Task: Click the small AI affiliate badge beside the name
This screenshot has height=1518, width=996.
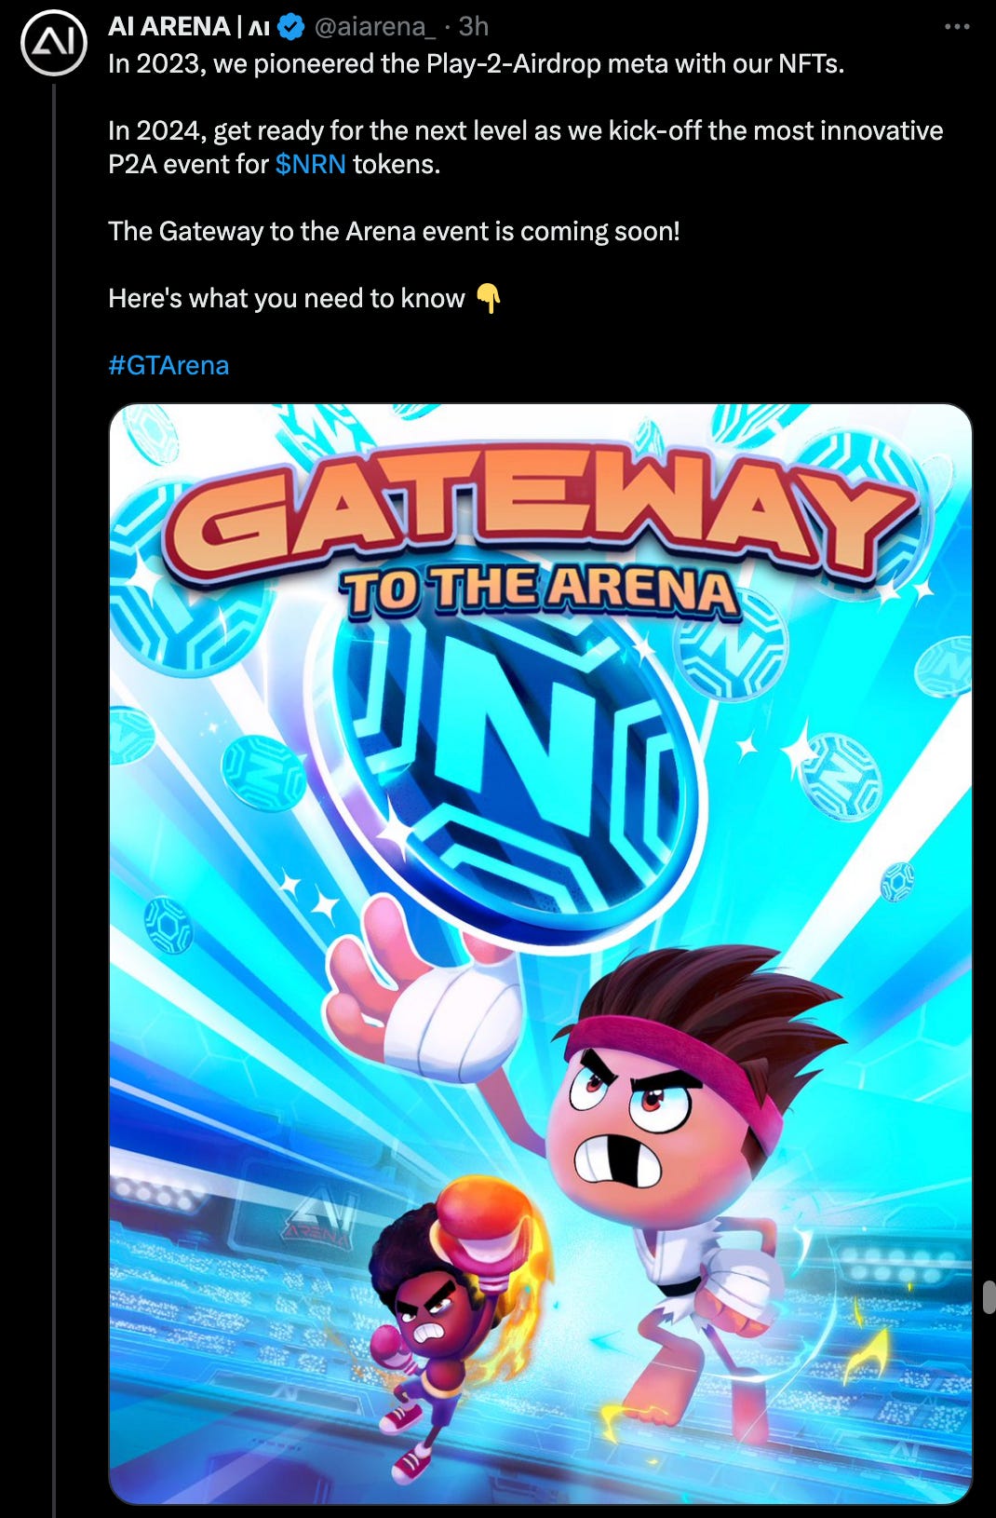Action: point(260,28)
